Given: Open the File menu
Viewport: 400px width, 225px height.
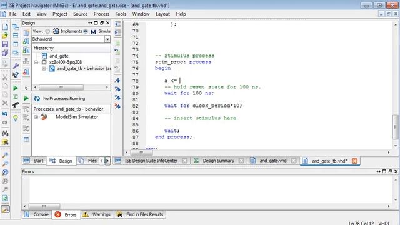Looking at the screenshot, I should [12, 14].
